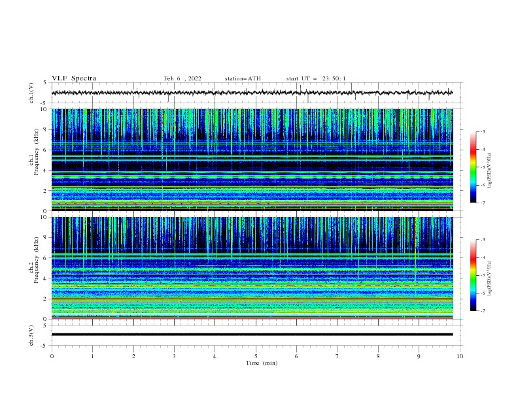The image size is (518, 400).
Task: Click the "-3" label on ch.2 color bar
Action: click(483, 240)
